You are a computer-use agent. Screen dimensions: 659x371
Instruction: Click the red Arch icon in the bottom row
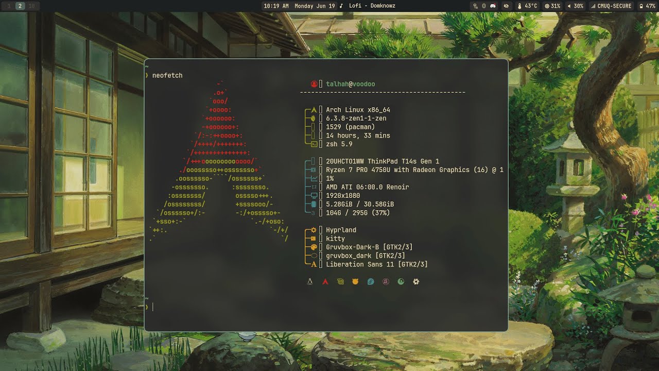click(325, 282)
